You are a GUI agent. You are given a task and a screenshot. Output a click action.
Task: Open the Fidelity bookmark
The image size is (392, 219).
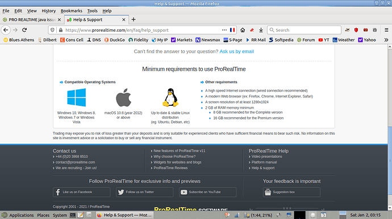point(138,40)
